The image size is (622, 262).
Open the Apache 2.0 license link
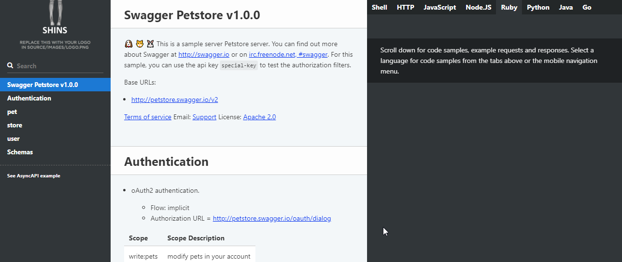pyautogui.click(x=259, y=117)
